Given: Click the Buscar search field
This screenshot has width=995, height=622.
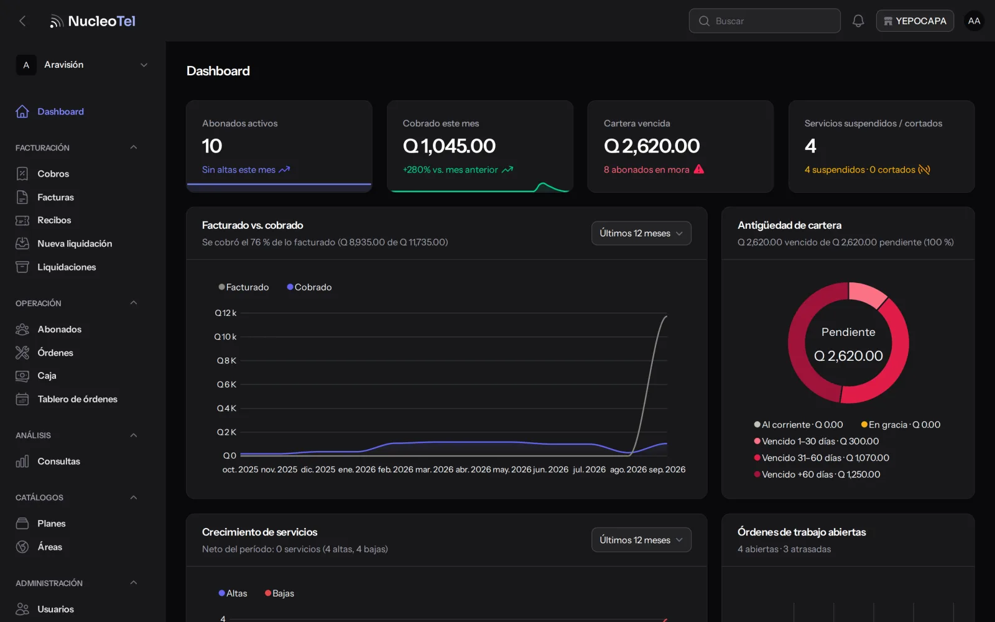Looking at the screenshot, I should (x=764, y=21).
